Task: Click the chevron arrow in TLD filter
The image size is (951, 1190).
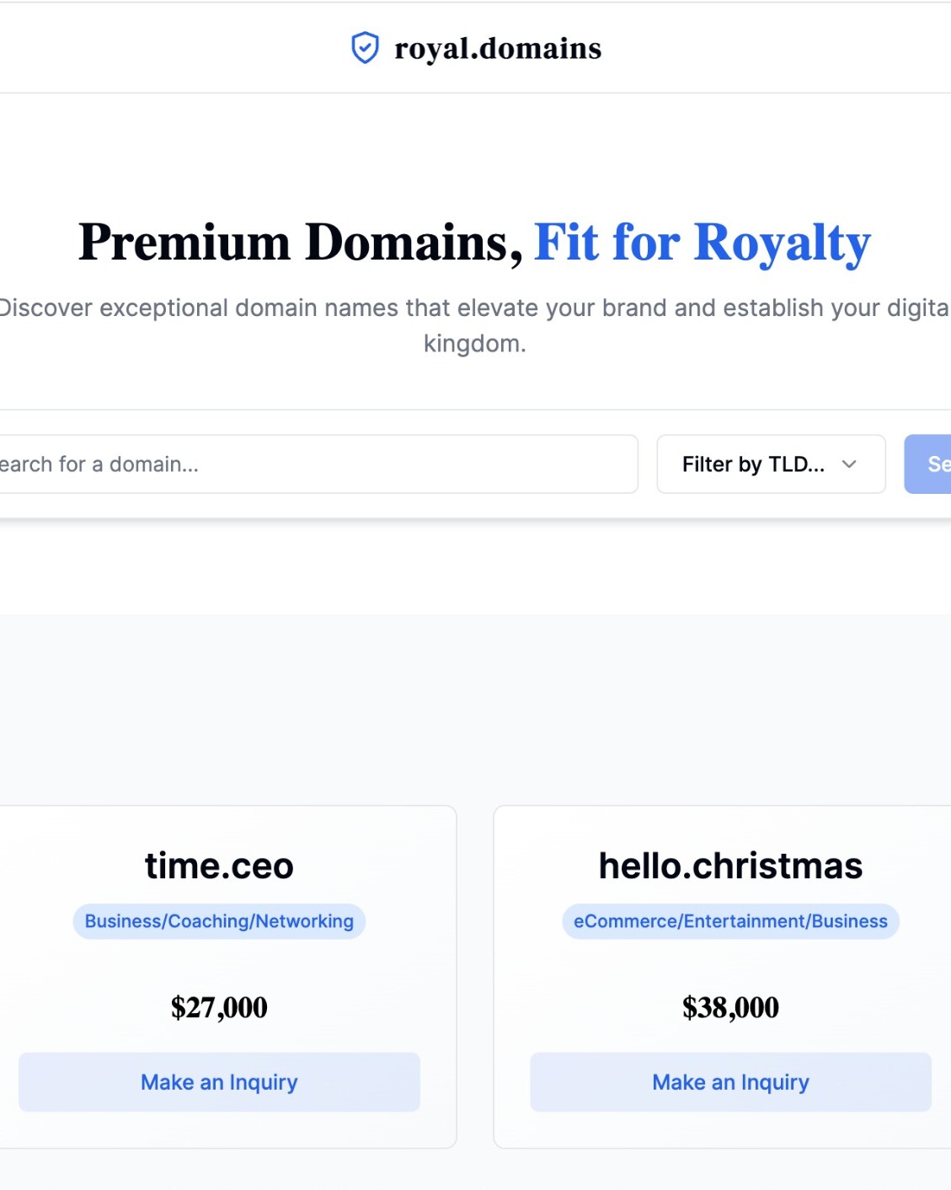Action: pos(849,464)
